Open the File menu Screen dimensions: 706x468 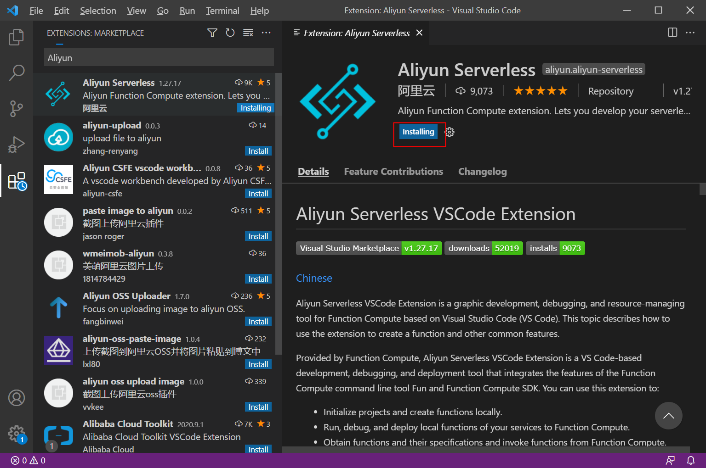point(36,11)
